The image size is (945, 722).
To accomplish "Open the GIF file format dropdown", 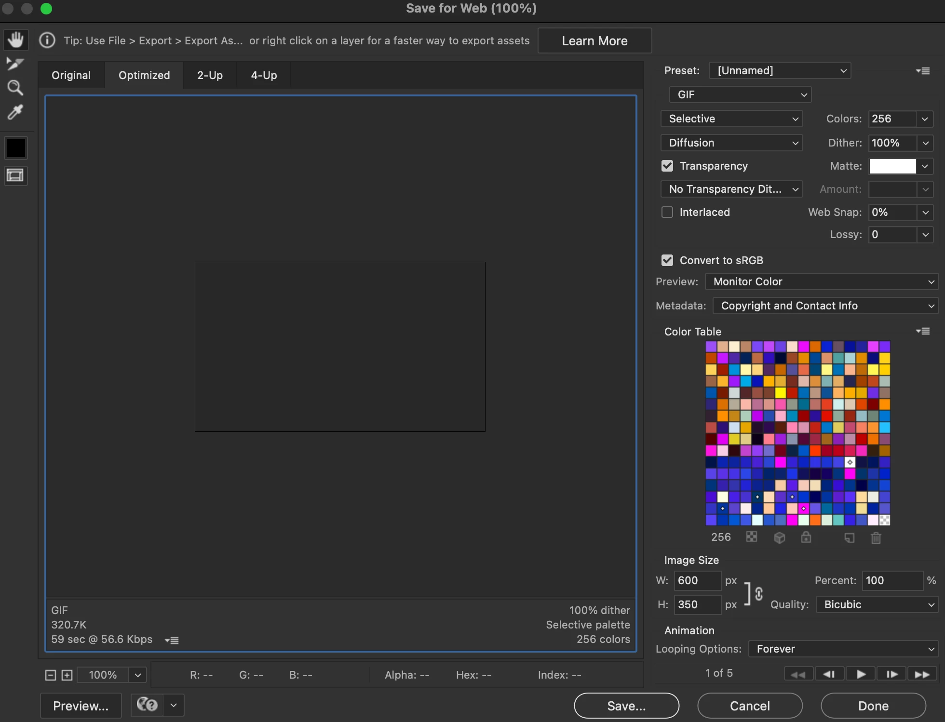I will (x=740, y=94).
